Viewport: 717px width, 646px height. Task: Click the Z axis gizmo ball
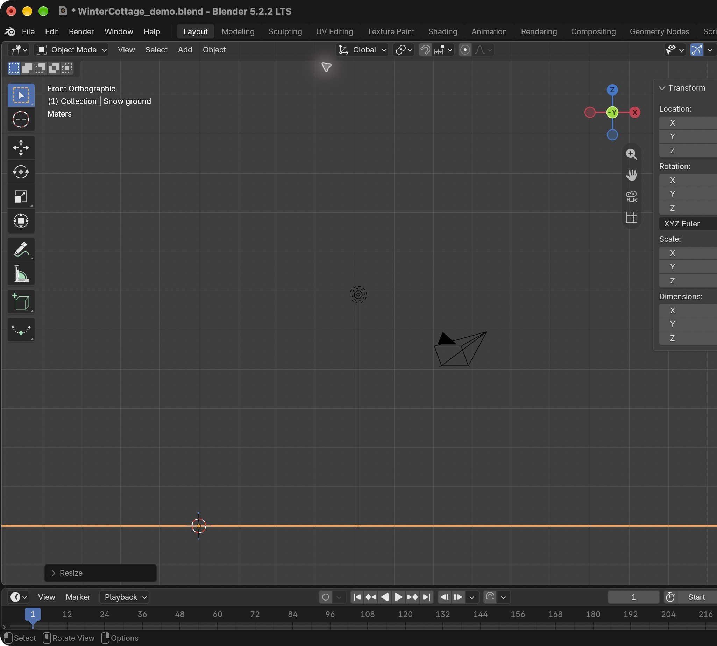(612, 90)
